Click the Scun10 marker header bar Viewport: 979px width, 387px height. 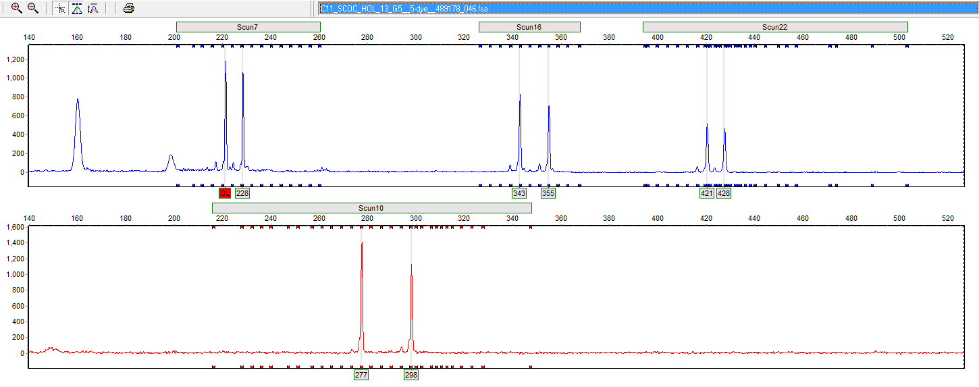coord(371,208)
